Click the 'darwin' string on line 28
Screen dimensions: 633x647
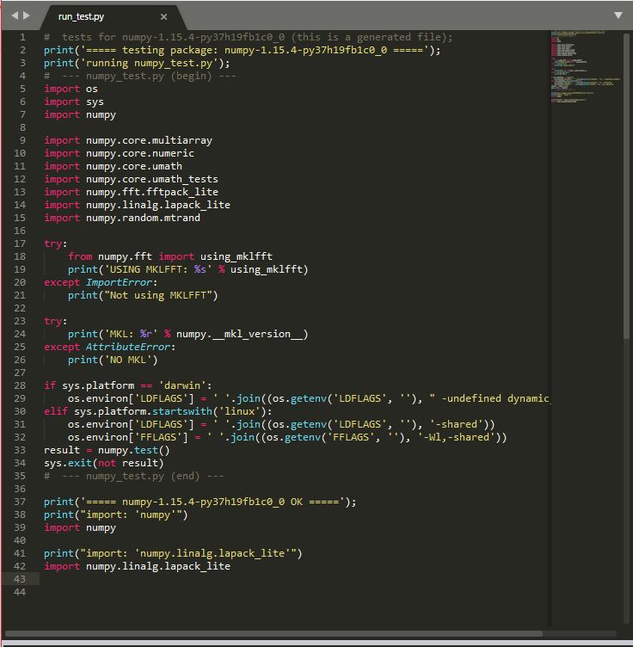coord(181,385)
